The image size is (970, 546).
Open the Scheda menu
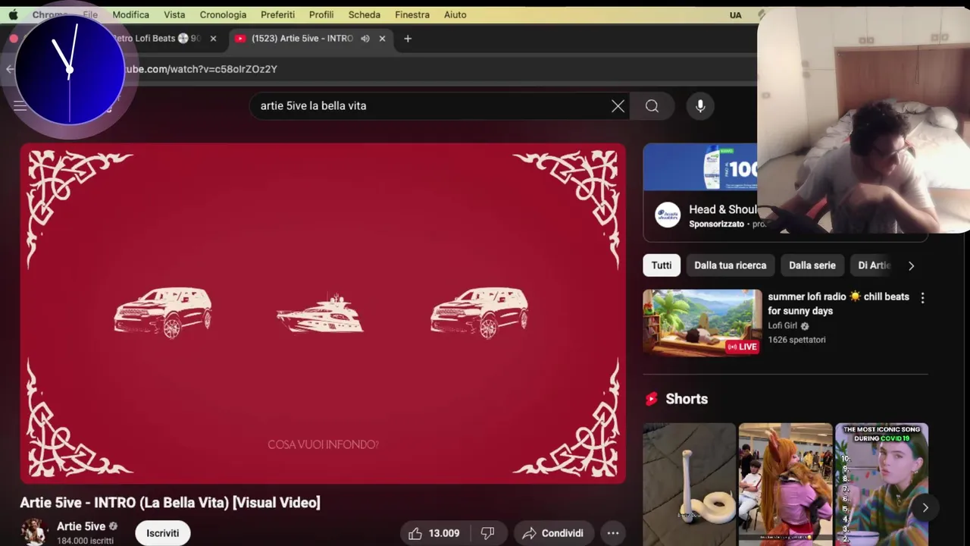click(365, 14)
